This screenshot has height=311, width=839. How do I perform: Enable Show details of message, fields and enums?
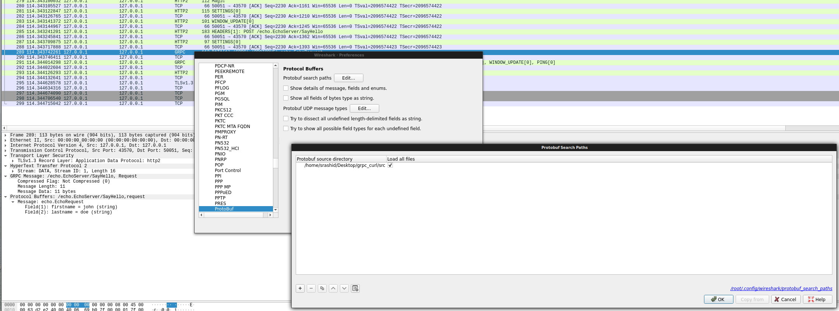[286, 88]
